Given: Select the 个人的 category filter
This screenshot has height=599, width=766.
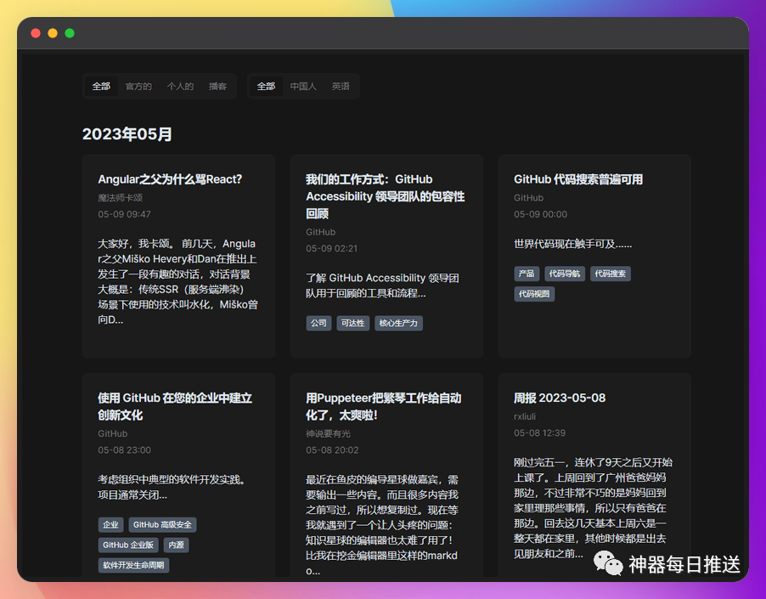Looking at the screenshot, I should tap(180, 86).
